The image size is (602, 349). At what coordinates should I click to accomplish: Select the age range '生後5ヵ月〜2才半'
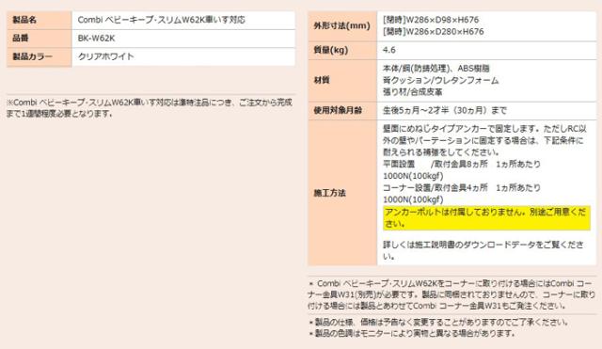pos(416,111)
